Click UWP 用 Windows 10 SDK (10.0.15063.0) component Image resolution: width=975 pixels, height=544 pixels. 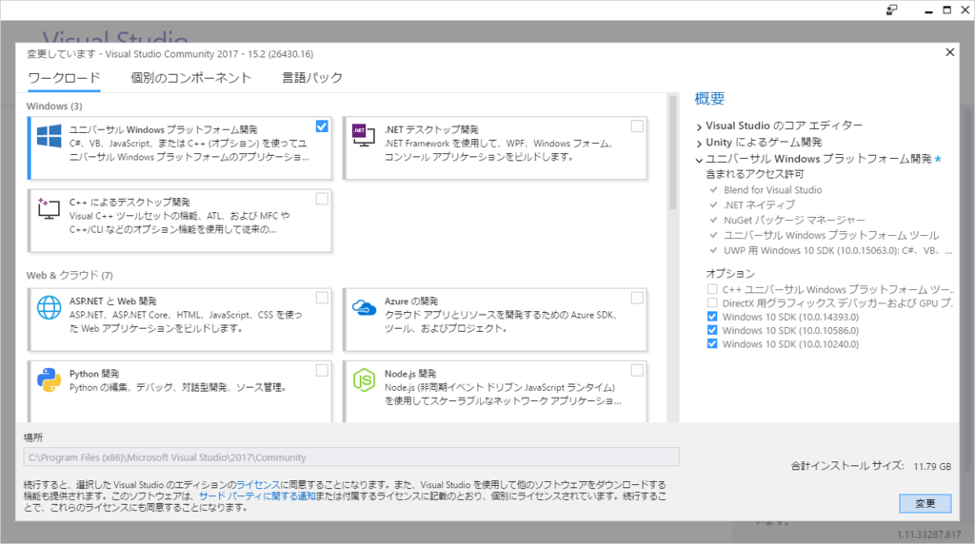(x=838, y=251)
